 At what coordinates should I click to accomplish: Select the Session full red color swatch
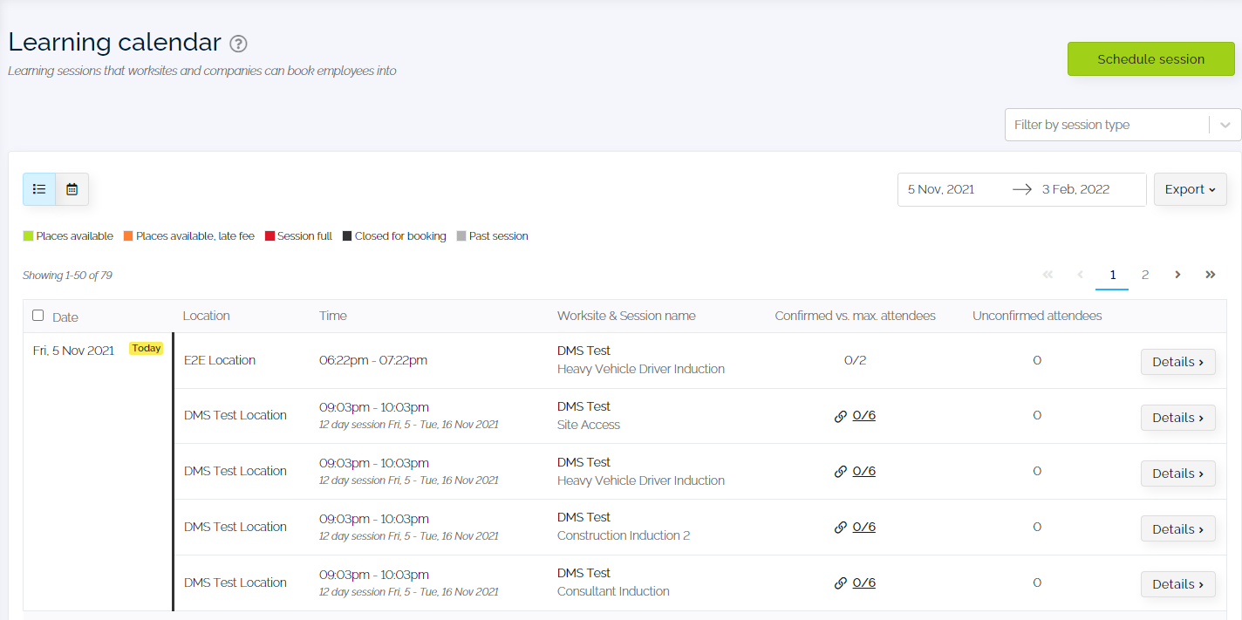269,235
